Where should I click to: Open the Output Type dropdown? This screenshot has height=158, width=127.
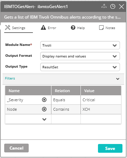(80, 67)
